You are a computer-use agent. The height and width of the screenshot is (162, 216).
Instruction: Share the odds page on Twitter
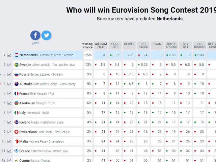click(46, 35)
